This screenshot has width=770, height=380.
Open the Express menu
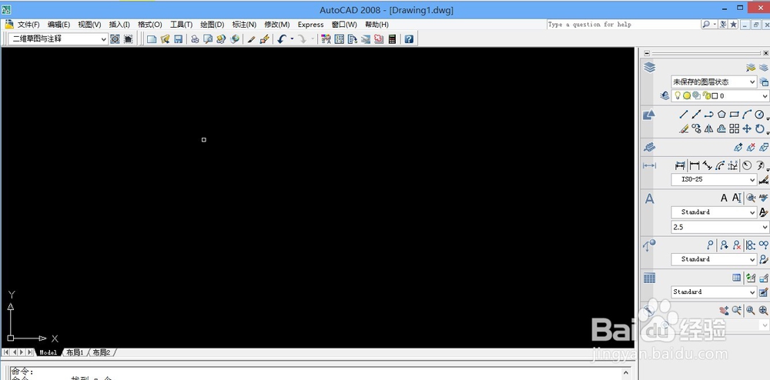(x=311, y=25)
